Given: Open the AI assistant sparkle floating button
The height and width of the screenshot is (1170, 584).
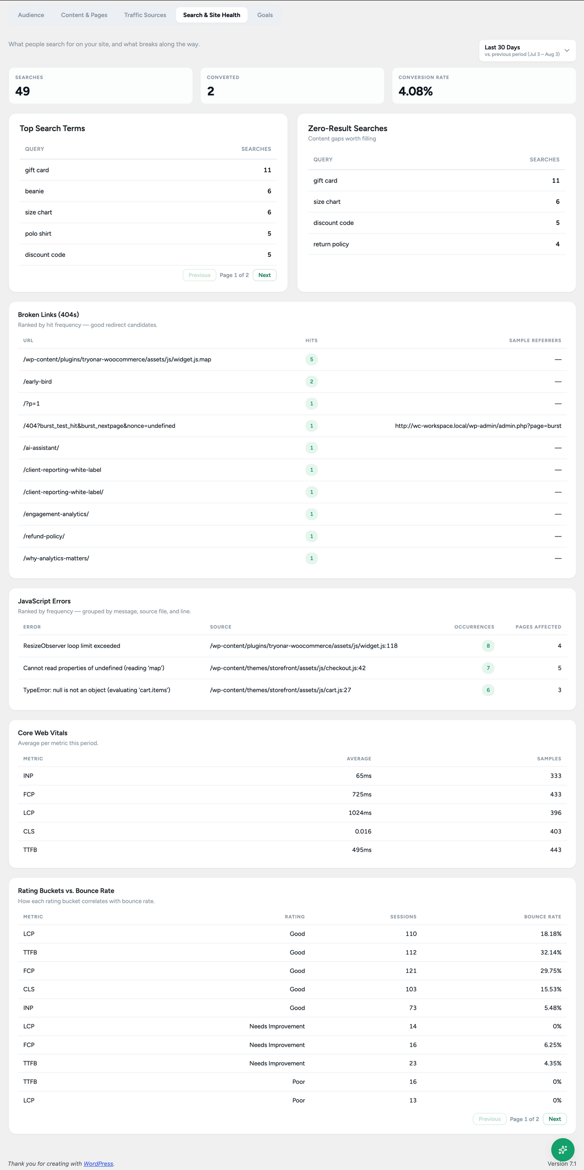Looking at the screenshot, I should pyautogui.click(x=562, y=1149).
